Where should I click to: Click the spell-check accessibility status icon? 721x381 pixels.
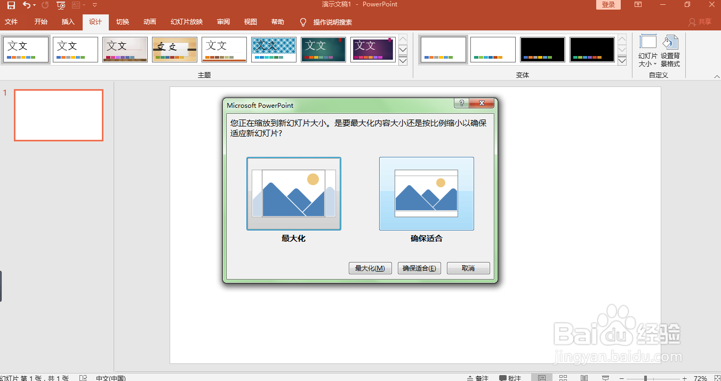pos(83,378)
